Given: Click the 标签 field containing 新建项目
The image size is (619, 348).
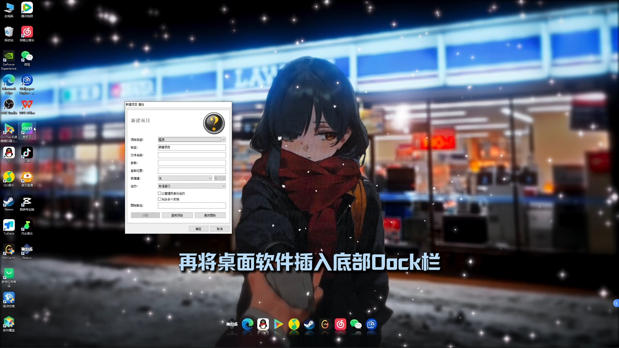Looking at the screenshot, I should point(192,147).
